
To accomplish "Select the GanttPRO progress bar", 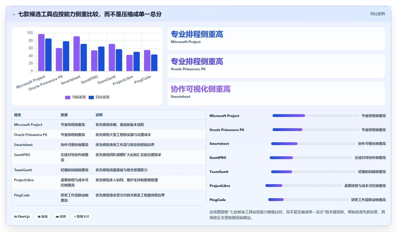I will click(311, 158).
